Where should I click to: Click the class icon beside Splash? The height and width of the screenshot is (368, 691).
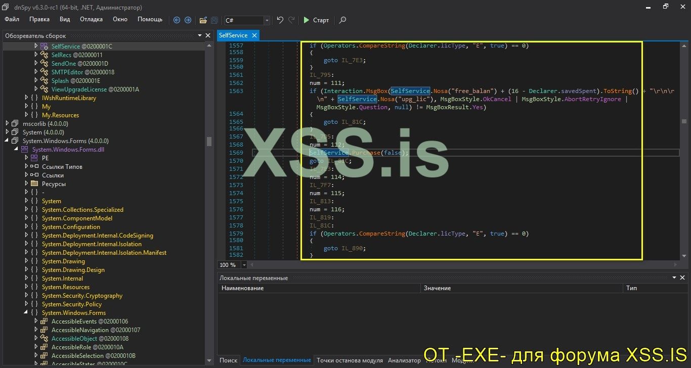[45, 80]
